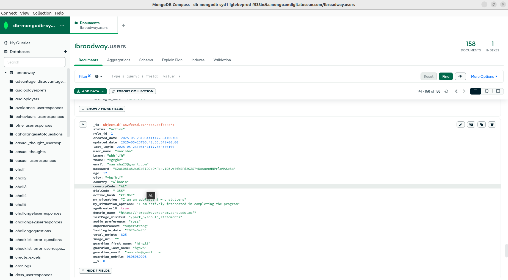
Task: Switch to the Explain Plan tab
Action: click(172, 60)
